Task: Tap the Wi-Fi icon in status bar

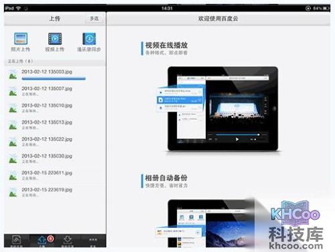Action: pyautogui.click(x=18, y=8)
